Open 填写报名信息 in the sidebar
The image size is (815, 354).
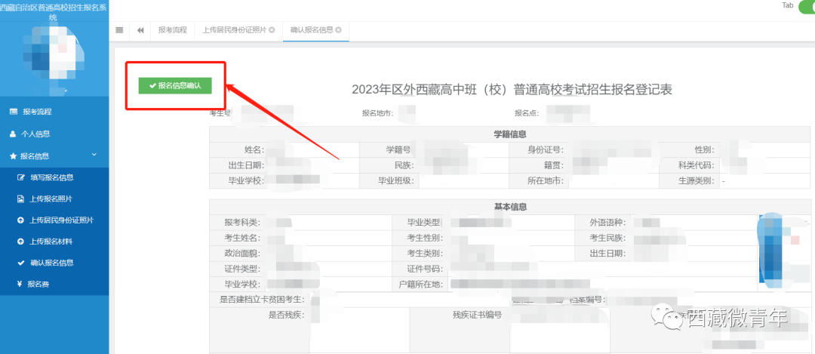[51, 177]
